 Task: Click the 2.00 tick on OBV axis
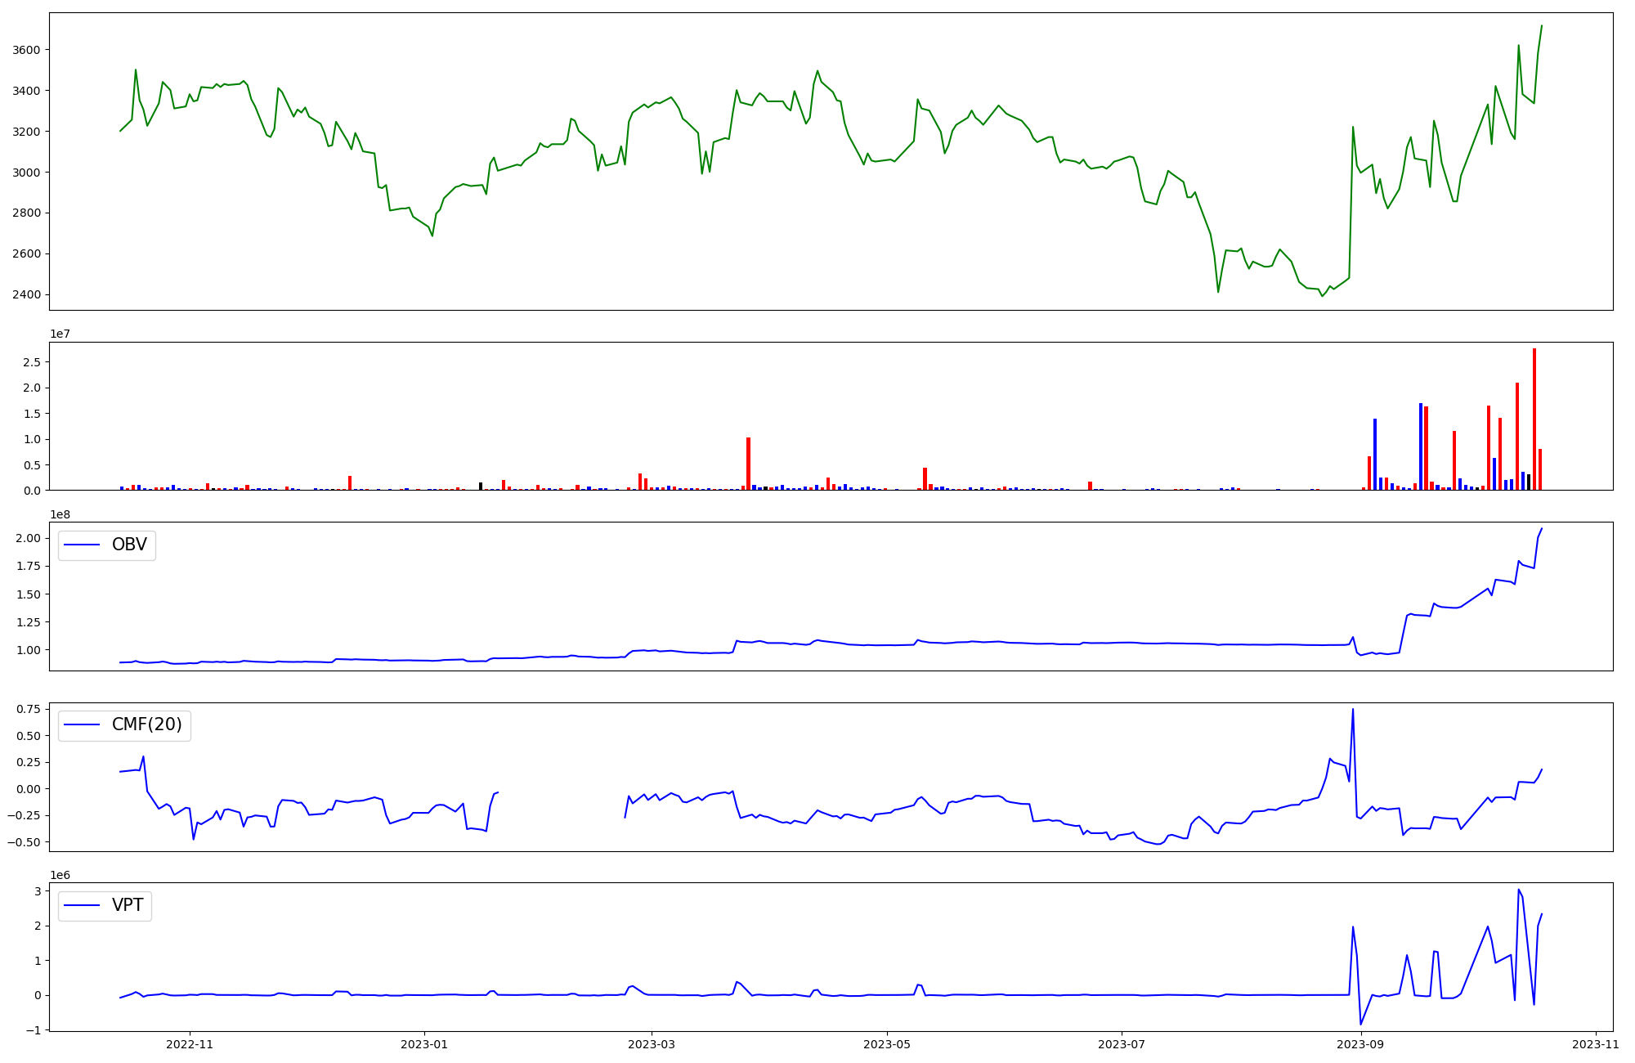tap(28, 538)
